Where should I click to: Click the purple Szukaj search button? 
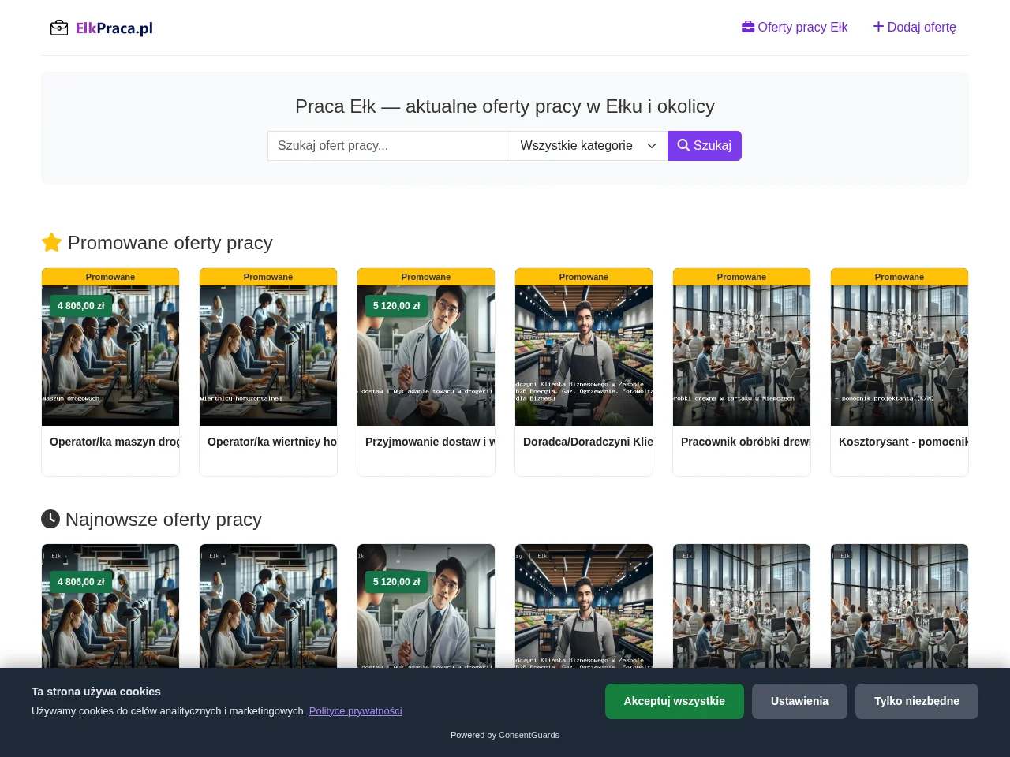click(x=705, y=146)
